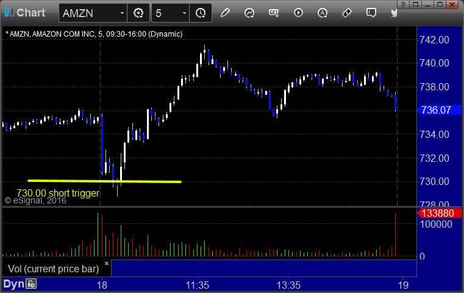464x293 pixels.
Task: Click the 730.00 short trigger text annotation
Action: coord(58,193)
